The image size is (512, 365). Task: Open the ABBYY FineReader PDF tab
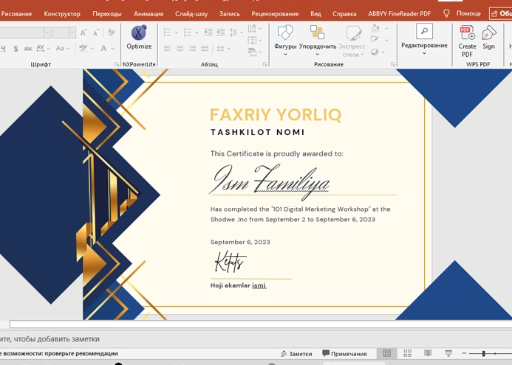[x=400, y=14]
